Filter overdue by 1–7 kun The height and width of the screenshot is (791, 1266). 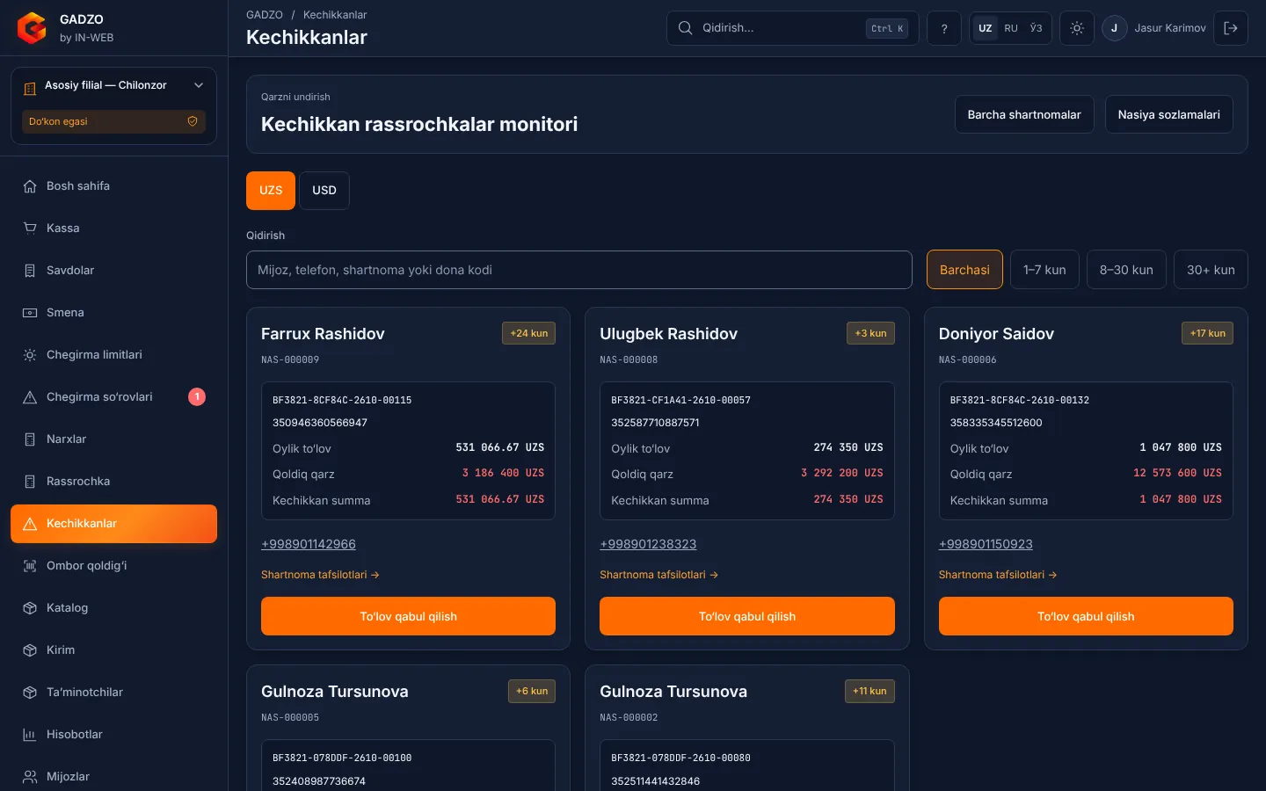pyautogui.click(x=1044, y=270)
